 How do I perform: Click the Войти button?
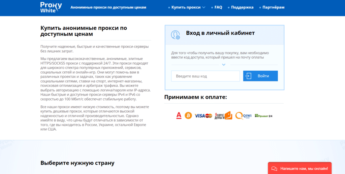260,76
